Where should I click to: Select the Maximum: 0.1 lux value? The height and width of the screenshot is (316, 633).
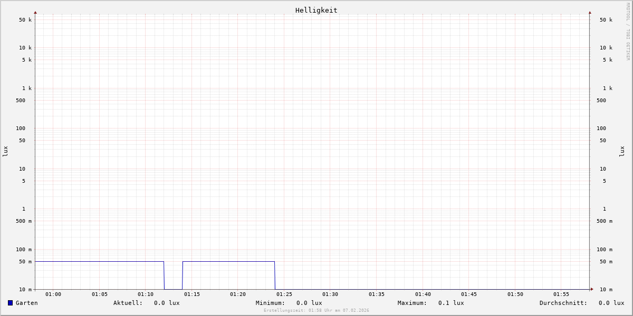[431, 303]
